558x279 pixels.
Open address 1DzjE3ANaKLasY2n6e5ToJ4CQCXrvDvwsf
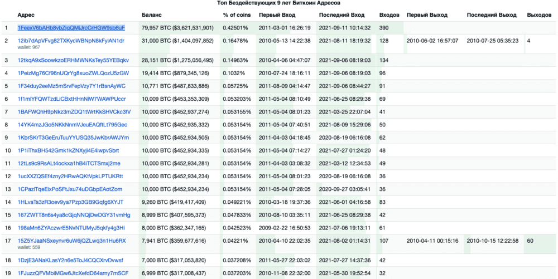coord(70,260)
